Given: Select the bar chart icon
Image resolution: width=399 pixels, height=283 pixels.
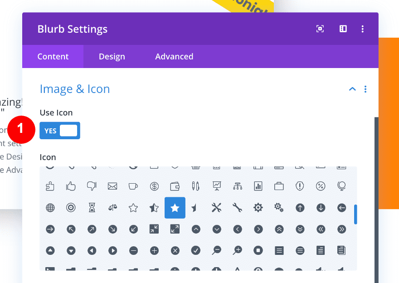Looking at the screenshot, I should [x=258, y=186].
